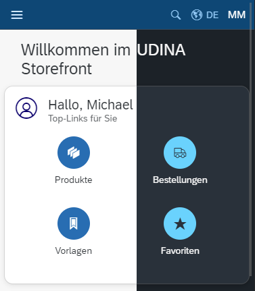Click the user profile avatar icon
Screen dimensions: 255x291
coord(26,108)
